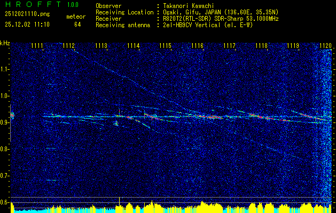Click the meteor label
336x213 pixels.
(x=76, y=17)
